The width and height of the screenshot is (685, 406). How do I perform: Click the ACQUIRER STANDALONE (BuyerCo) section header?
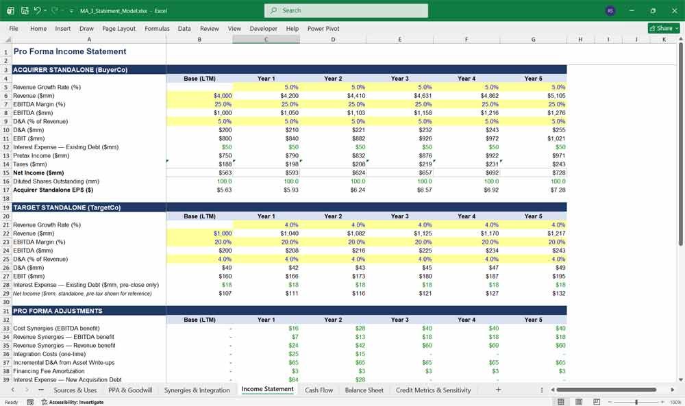pos(89,70)
